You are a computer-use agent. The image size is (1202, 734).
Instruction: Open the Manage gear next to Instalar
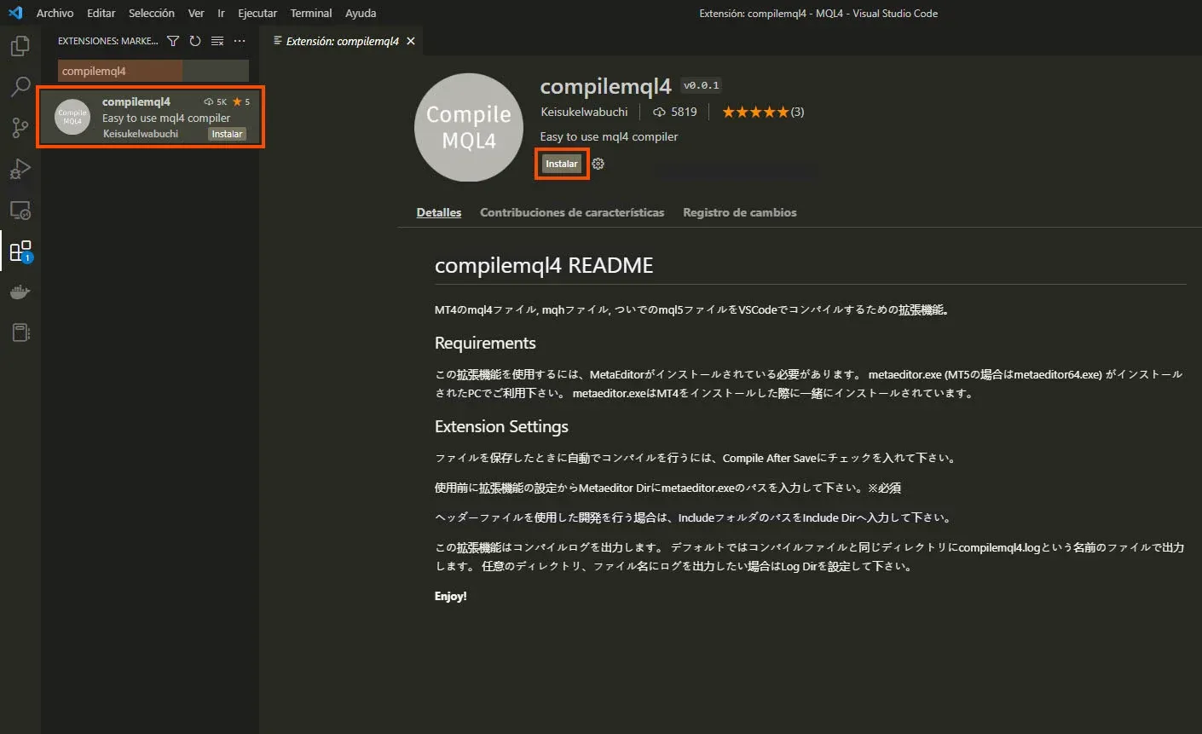pos(598,164)
